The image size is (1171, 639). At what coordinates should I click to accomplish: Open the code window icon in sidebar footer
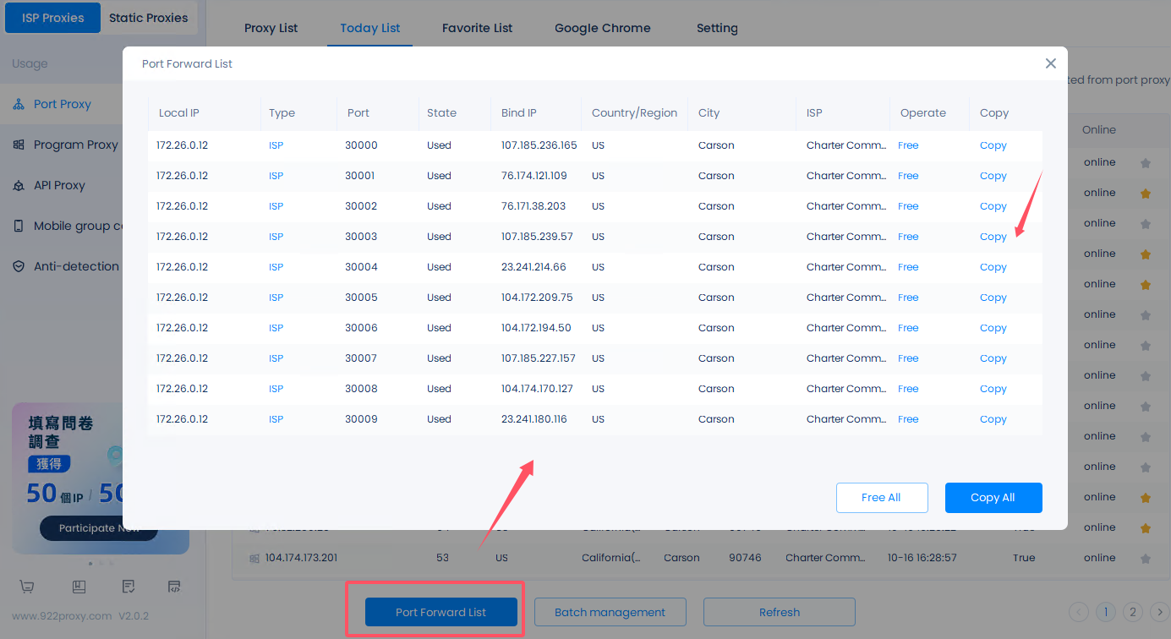pos(174,587)
